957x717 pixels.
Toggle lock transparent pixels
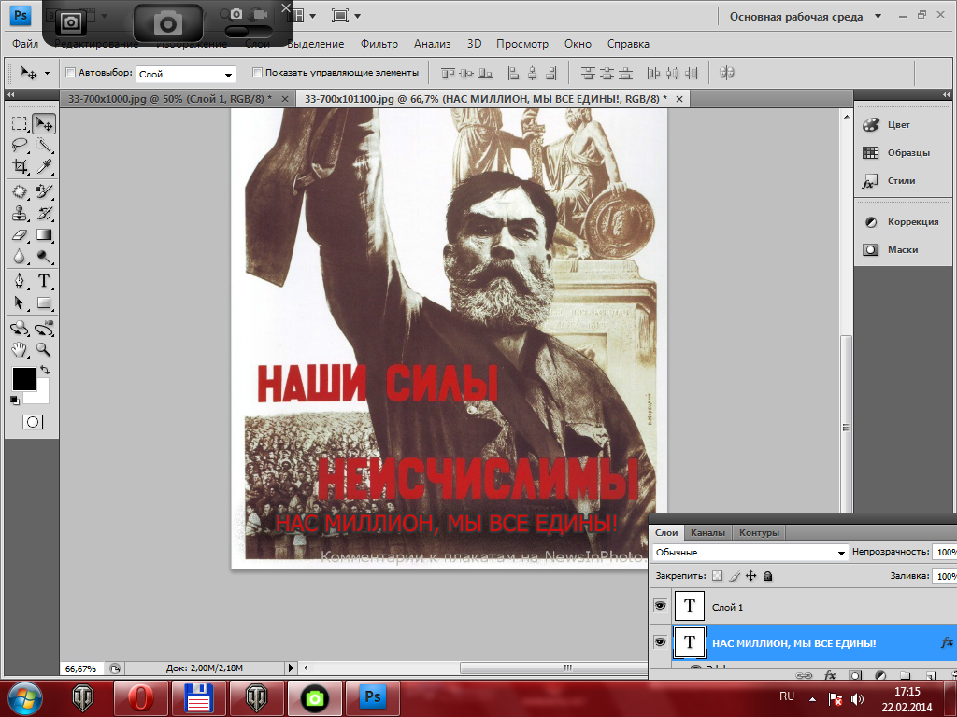point(717,575)
